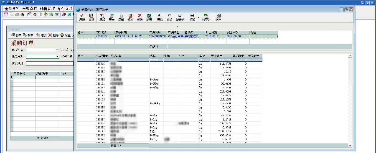Click the red checkmark confirm toolbar icon
This screenshot has height=153, width=376.
click(82, 17)
